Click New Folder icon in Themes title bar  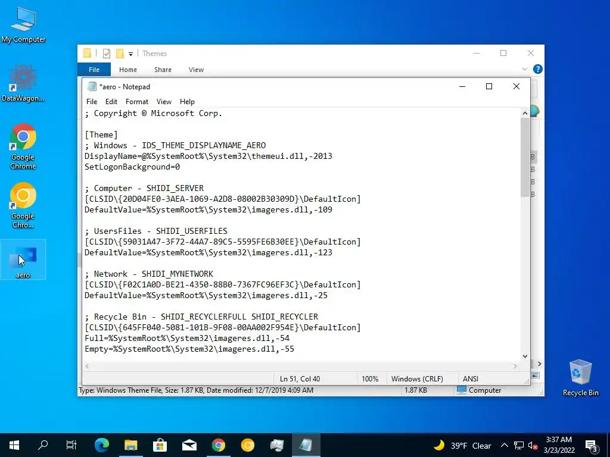(120, 53)
